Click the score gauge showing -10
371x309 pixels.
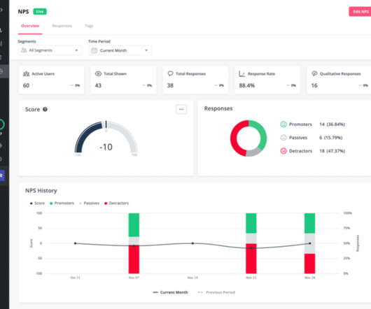(x=106, y=138)
